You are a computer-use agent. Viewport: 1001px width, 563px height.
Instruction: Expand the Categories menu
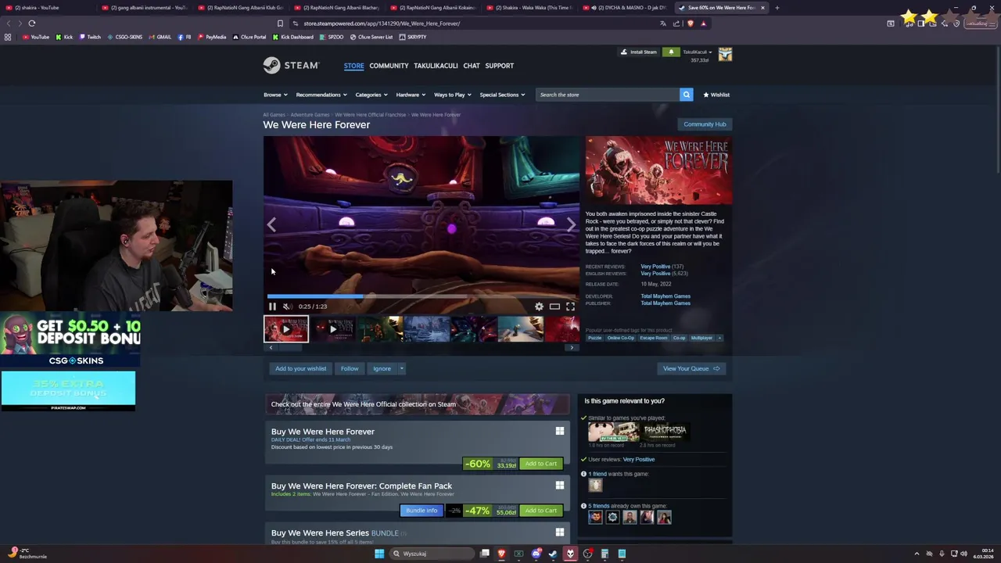[x=371, y=95]
